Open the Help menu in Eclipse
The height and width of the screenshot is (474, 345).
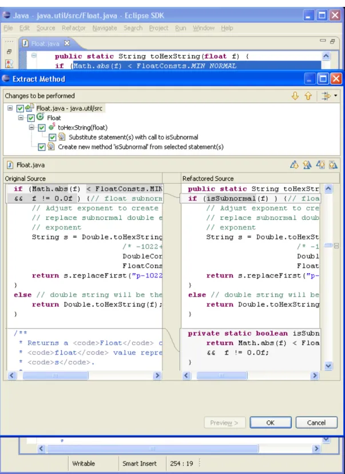tap(227, 28)
